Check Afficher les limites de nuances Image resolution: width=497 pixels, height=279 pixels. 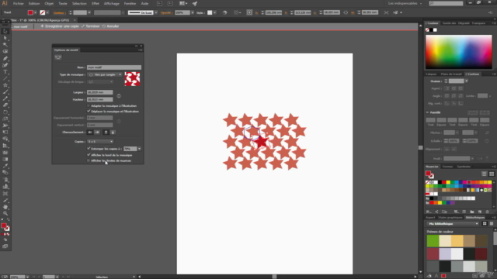pyautogui.click(x=89, y=160)
